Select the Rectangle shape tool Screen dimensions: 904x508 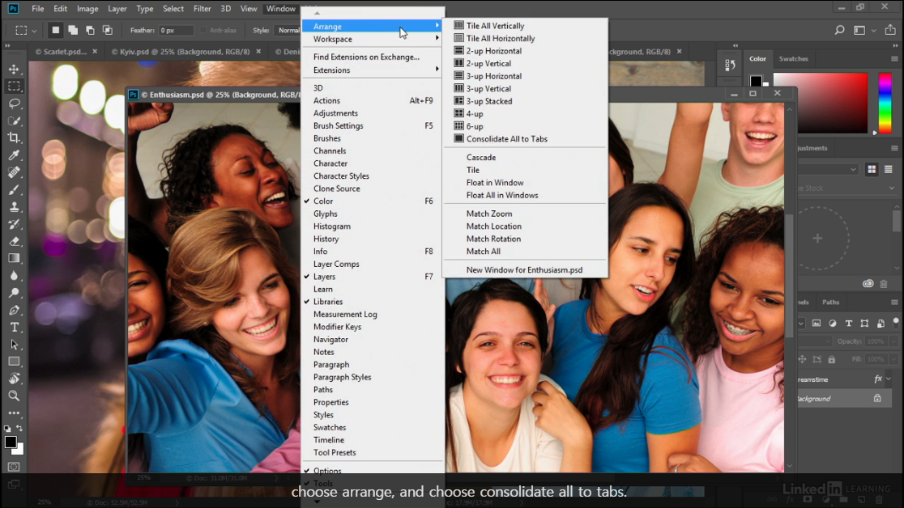point(15,362)
